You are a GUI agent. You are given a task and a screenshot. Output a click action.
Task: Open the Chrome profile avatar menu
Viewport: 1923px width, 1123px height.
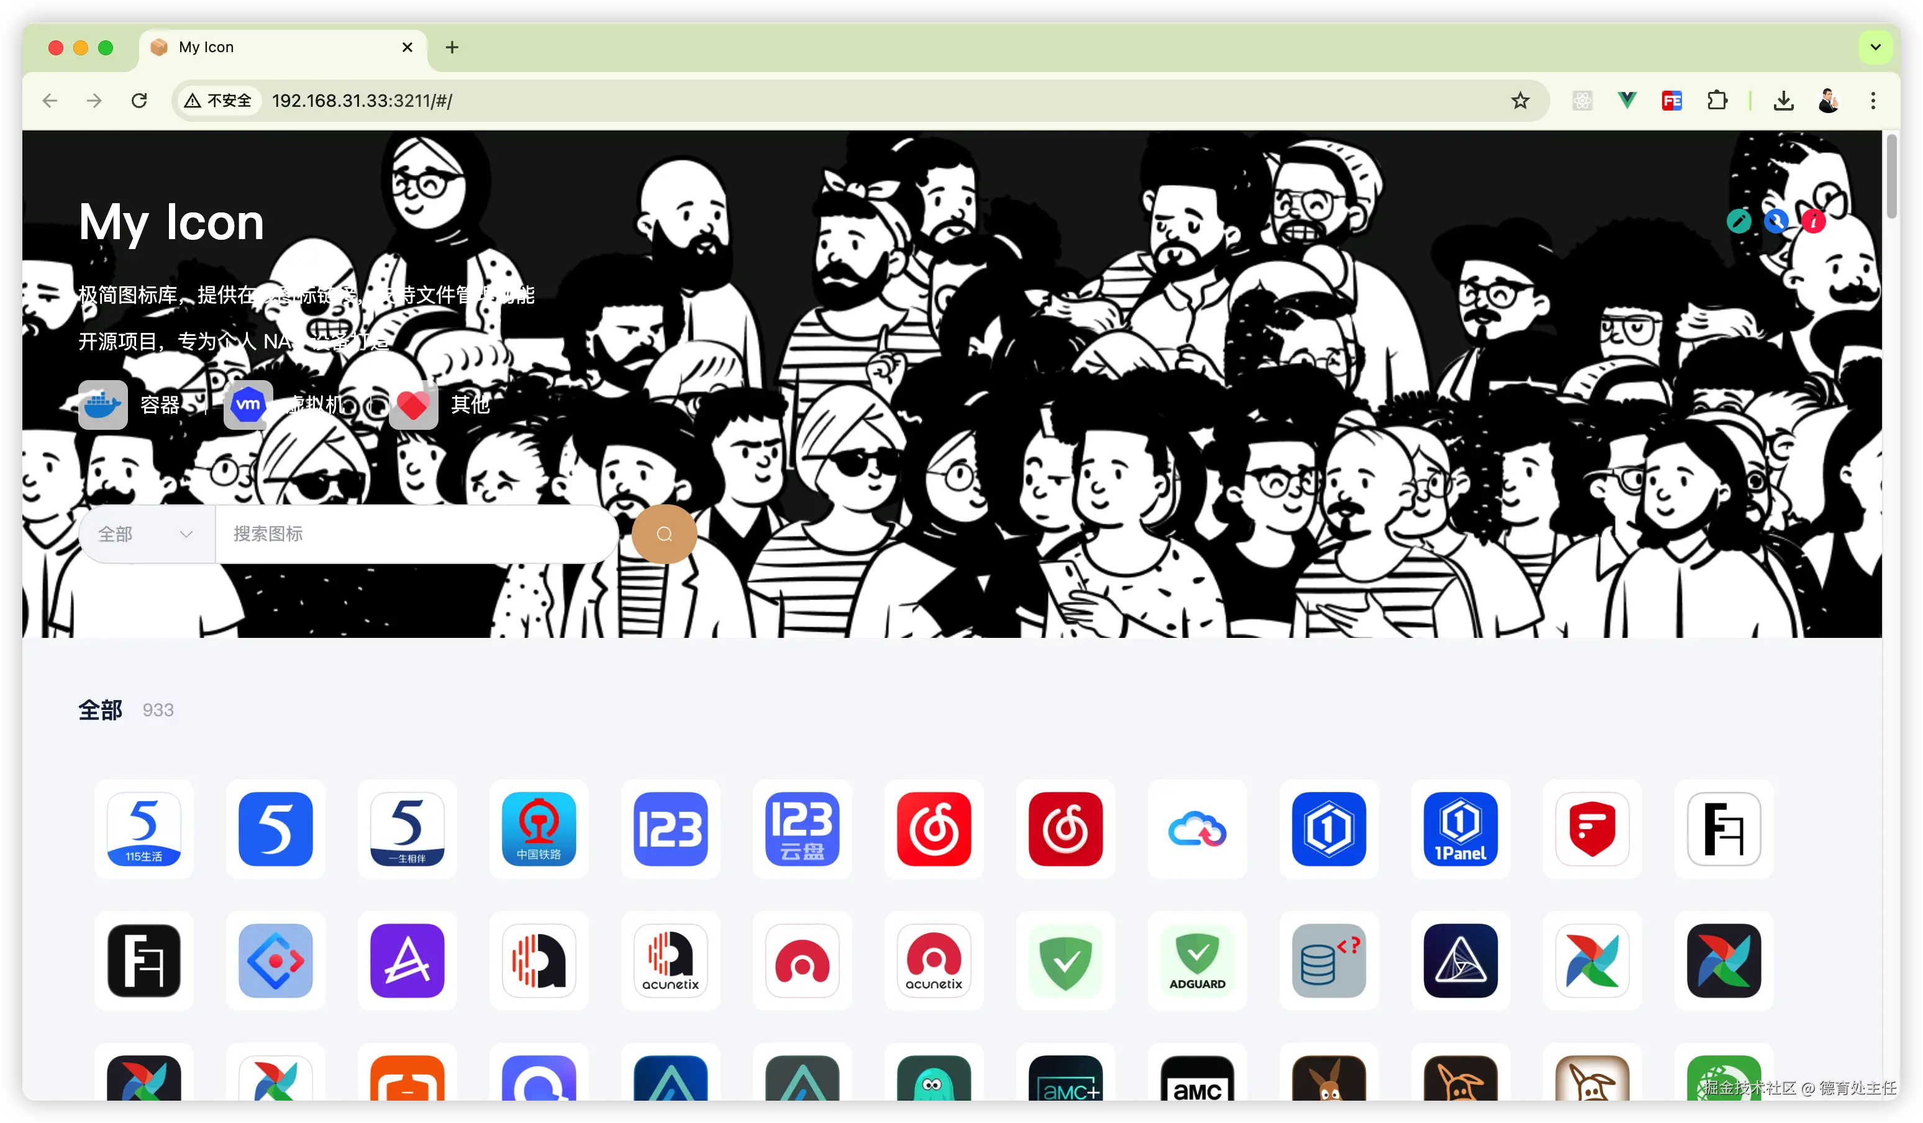pos(1829,100)
